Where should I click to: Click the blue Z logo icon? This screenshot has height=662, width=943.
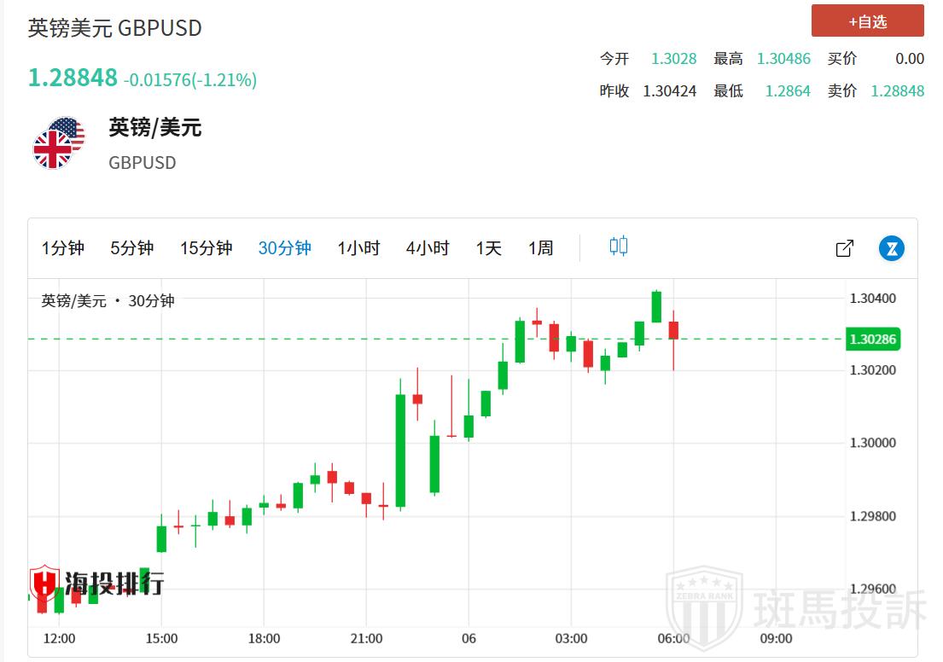[892, 248]
